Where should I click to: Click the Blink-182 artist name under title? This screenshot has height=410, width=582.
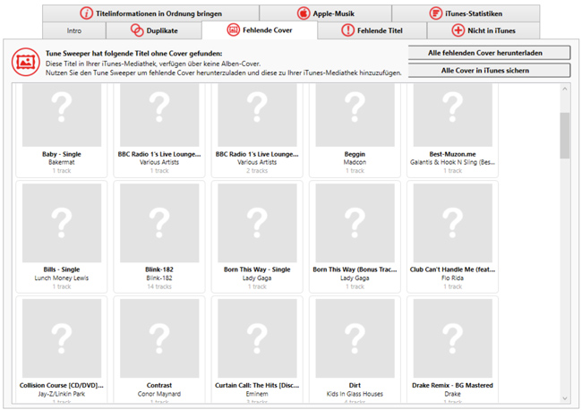coord(159,278)
